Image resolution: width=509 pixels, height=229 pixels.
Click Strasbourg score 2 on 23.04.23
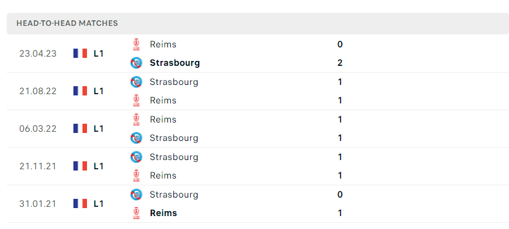tap(340, 63)
